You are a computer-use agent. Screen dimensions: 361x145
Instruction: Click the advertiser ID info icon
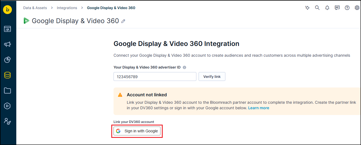coord(185,67)
